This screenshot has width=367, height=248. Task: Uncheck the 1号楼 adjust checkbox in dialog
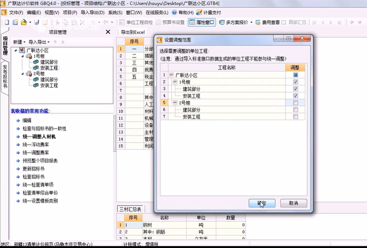tap(295, 82)
